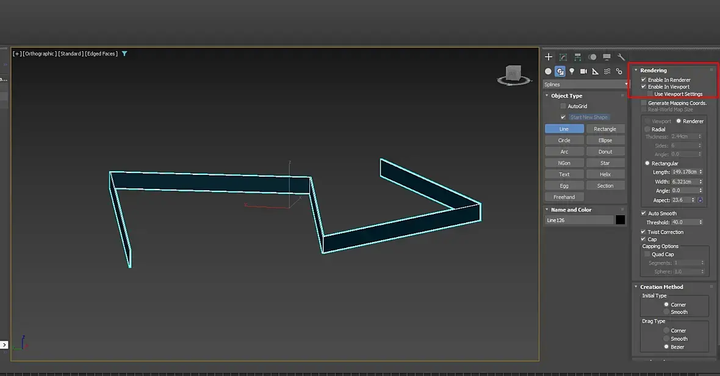Enable the Quad Cap checkbox
This screenshot has width=720, height=376.
coord(647,254)
